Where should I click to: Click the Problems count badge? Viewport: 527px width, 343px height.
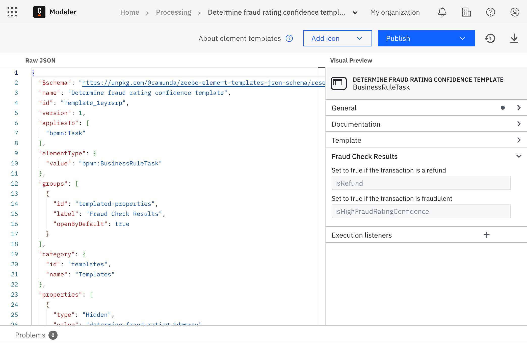point(53,335)
